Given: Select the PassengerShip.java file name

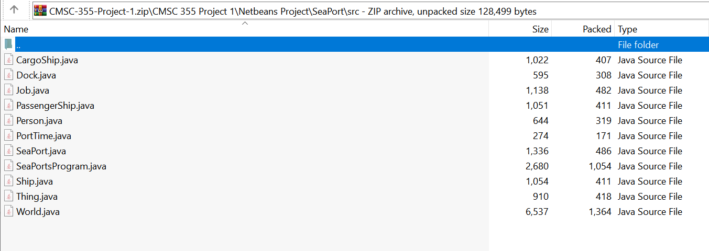Looking at the screenshot, I should [x=55, y=105].
